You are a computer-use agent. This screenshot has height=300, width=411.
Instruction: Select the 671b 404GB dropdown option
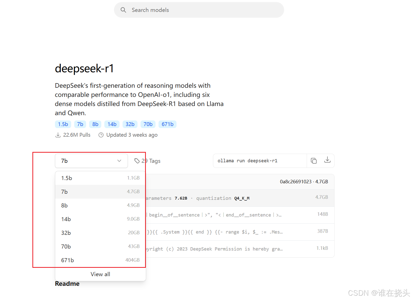pos(100,260)
